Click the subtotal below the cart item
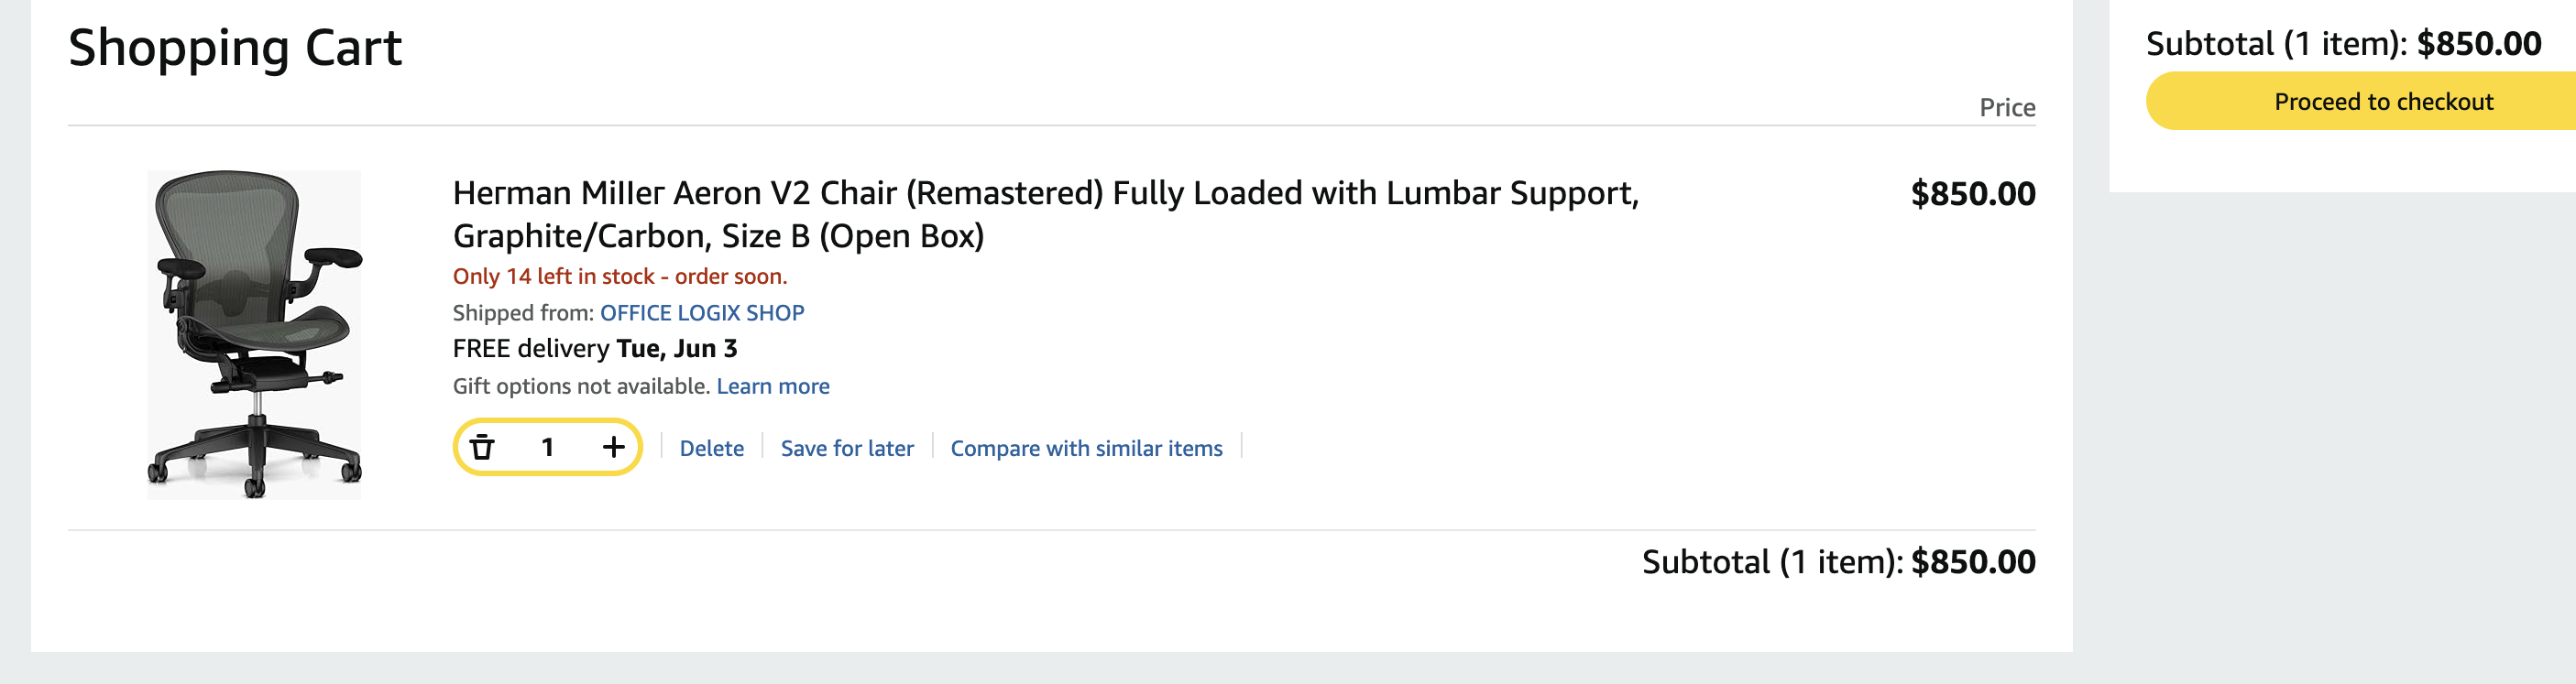The width and height of the screenshot is (2576, 684). [x=1837, y=562]
